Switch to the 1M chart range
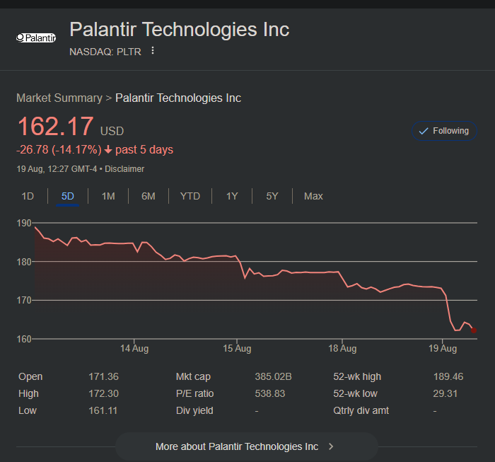 (108, 196)
